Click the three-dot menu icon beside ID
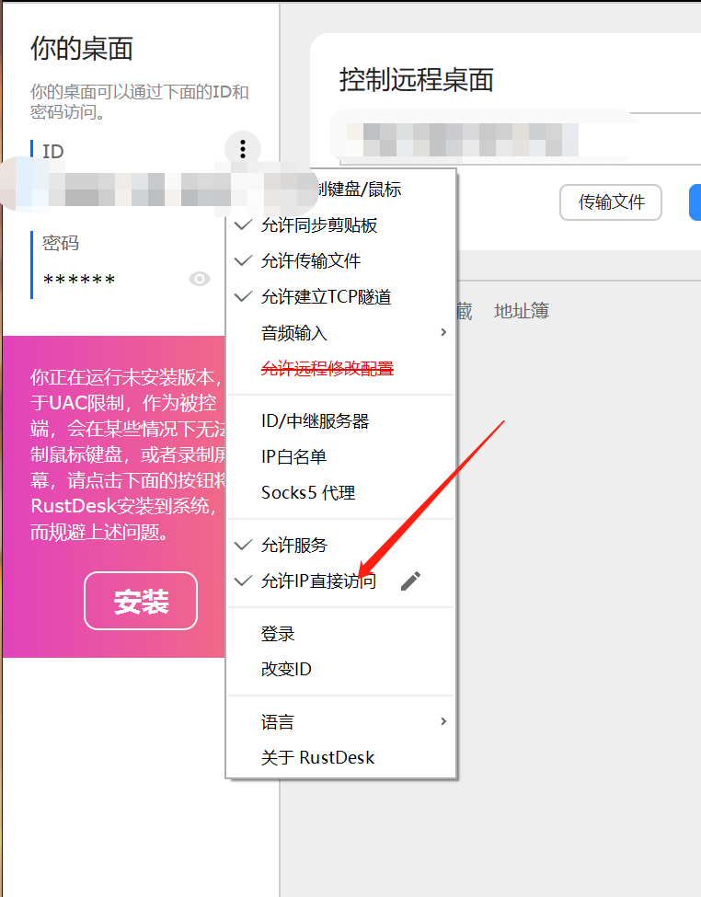This screenshot has height=897, width=701. tap(243, 149)
